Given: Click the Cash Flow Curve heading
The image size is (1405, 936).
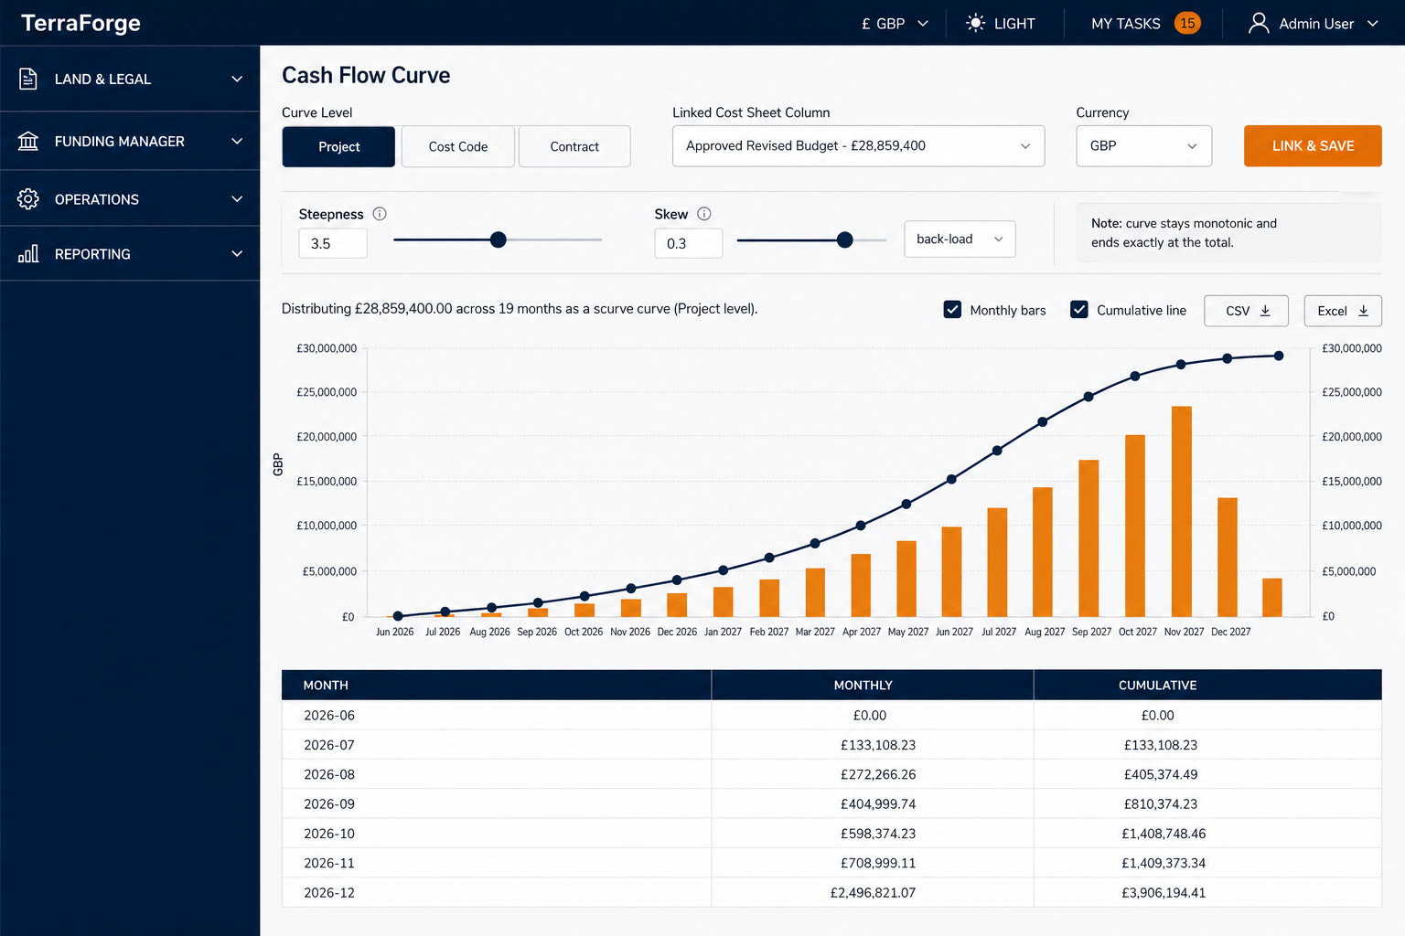Looking at the screenshot, I should pos(366,75).
